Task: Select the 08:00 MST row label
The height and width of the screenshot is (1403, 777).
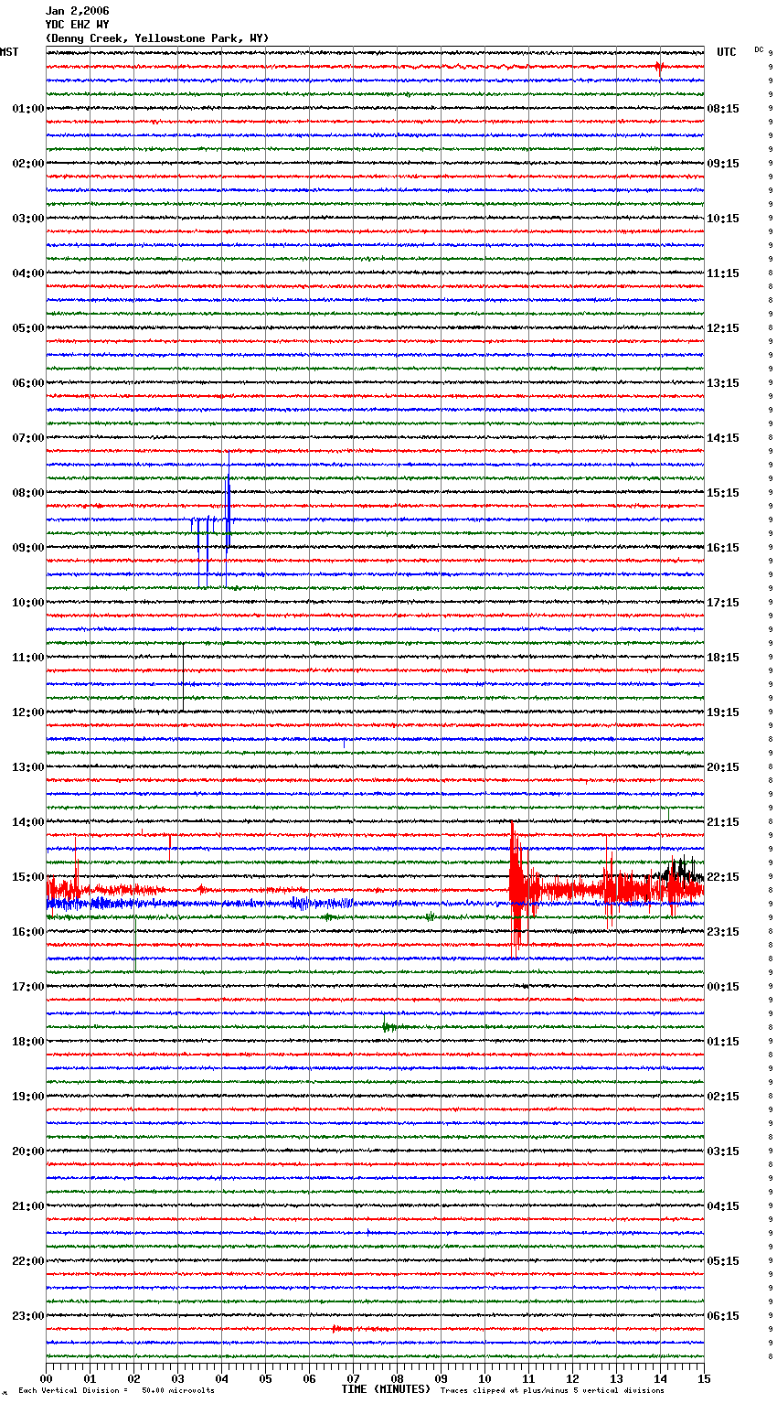Action: tap(27, 493)
